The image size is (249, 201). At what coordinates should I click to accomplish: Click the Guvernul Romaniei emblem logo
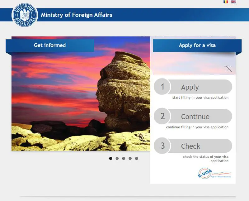25,15
